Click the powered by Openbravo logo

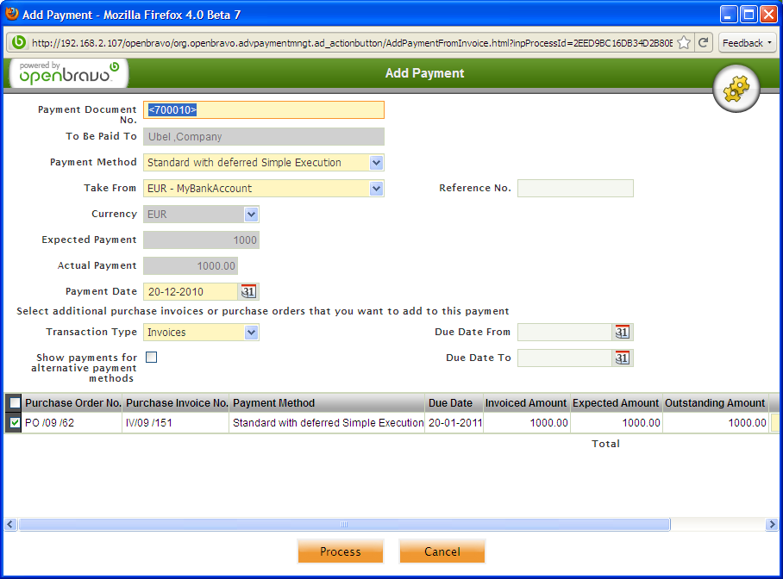coord(69,73)
